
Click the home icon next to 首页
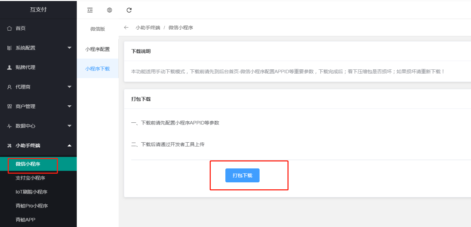coord(9,28)
